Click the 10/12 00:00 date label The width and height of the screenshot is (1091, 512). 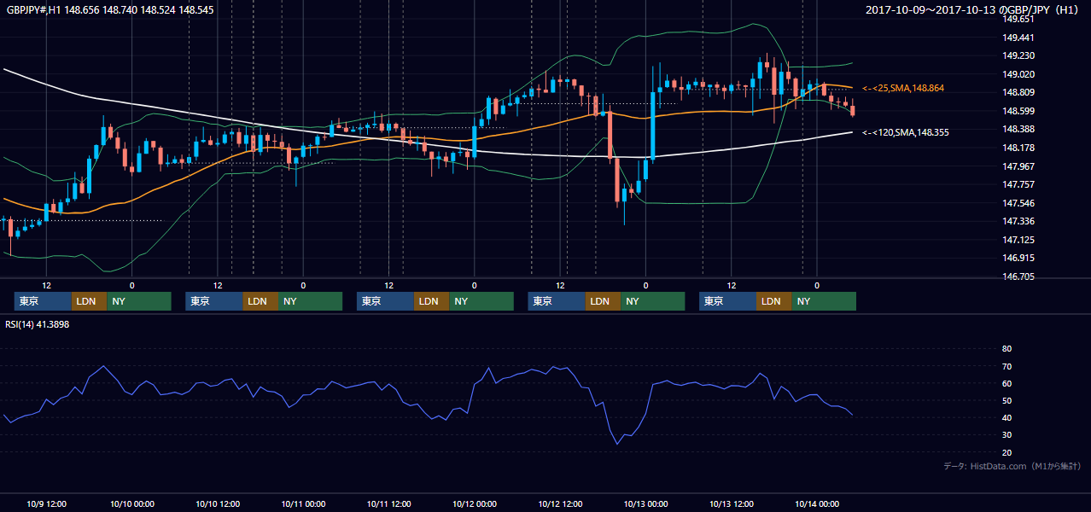pos(475,503)
